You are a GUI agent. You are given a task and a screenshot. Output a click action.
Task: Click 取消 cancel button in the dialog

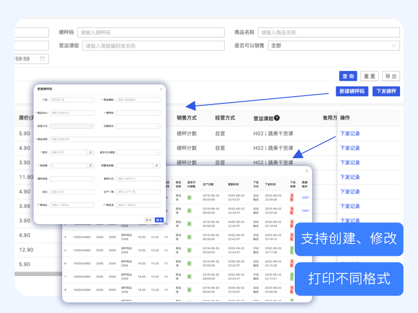149,220
